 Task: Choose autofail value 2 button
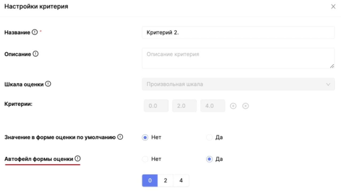pyautogui.click(x=165, y=181)
